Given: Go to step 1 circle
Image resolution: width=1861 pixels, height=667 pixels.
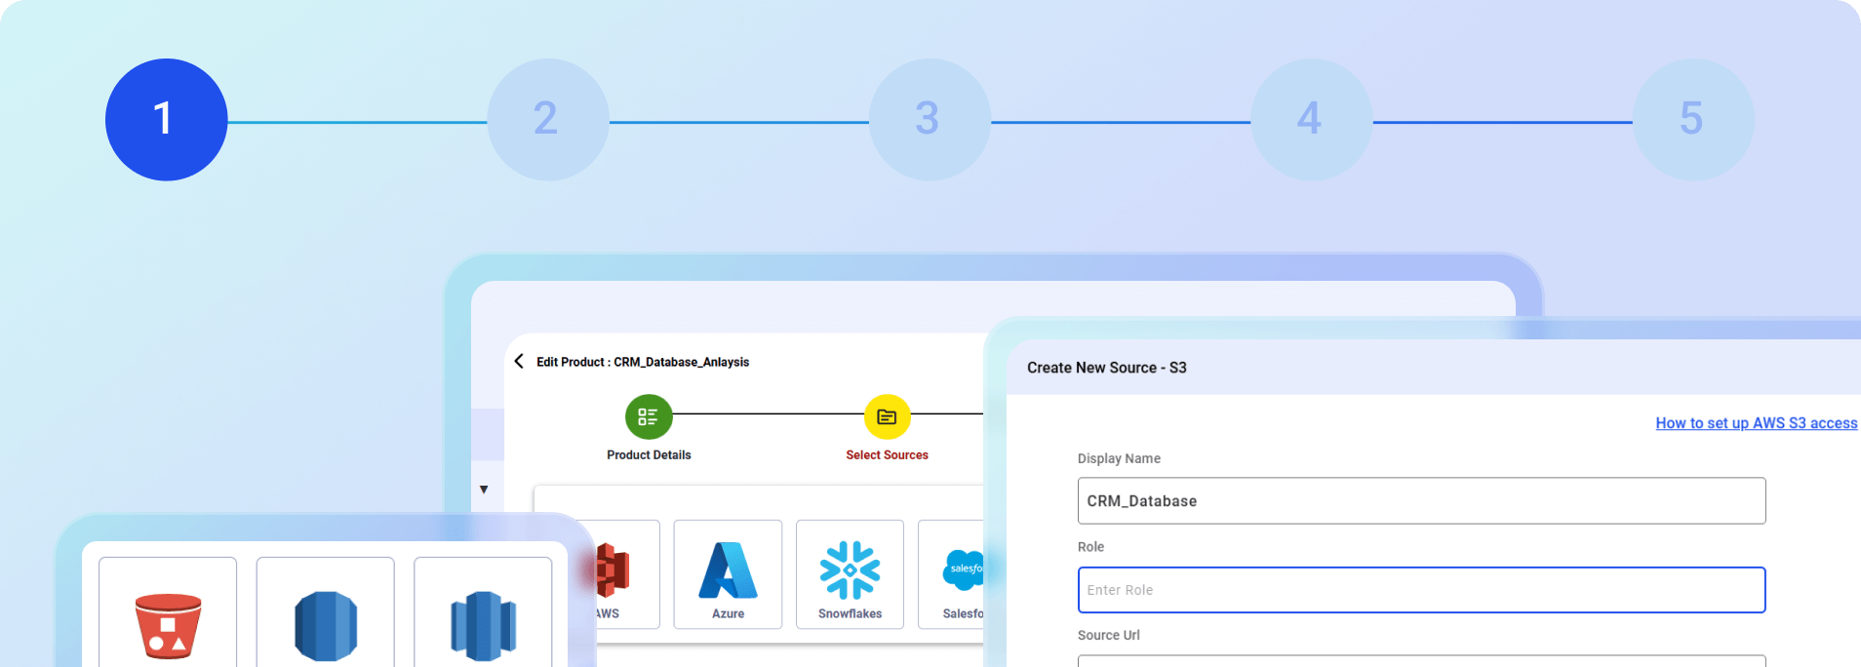Looking at the screenshot, I should click(167, 120).
